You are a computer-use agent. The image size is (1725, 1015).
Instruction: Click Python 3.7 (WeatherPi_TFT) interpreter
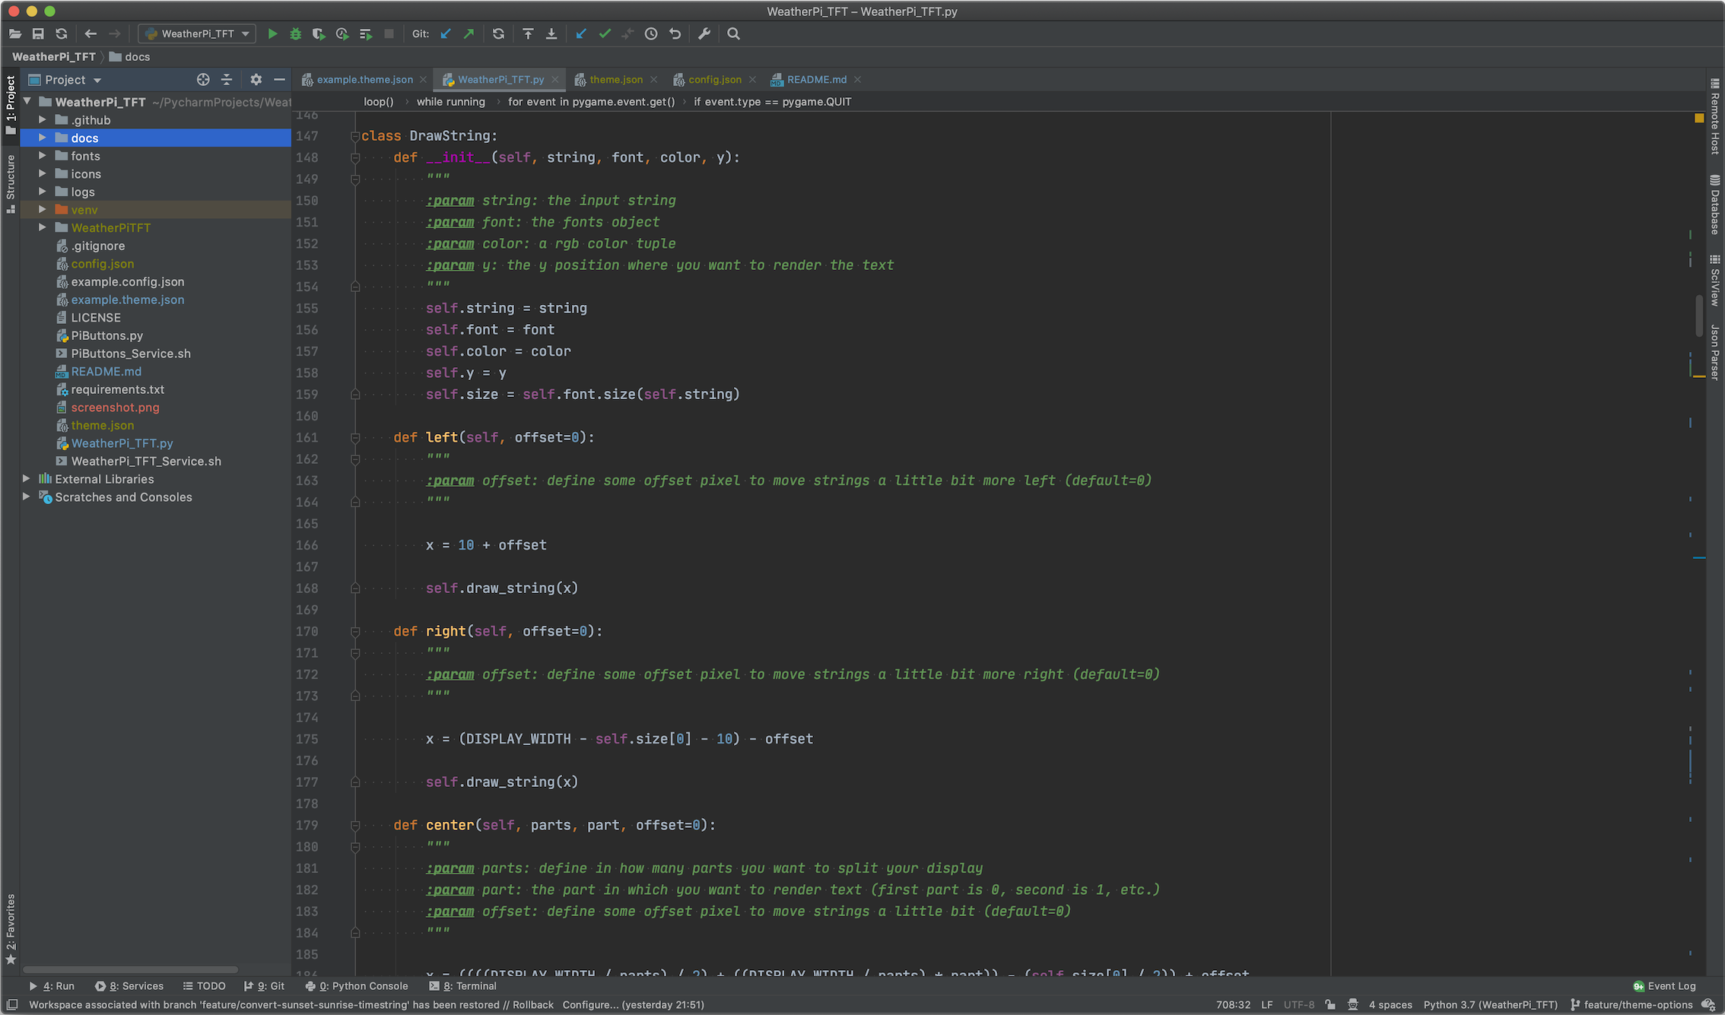1490,1004
